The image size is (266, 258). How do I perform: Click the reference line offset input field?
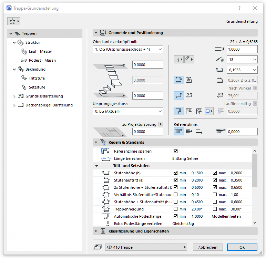point(242,132)
